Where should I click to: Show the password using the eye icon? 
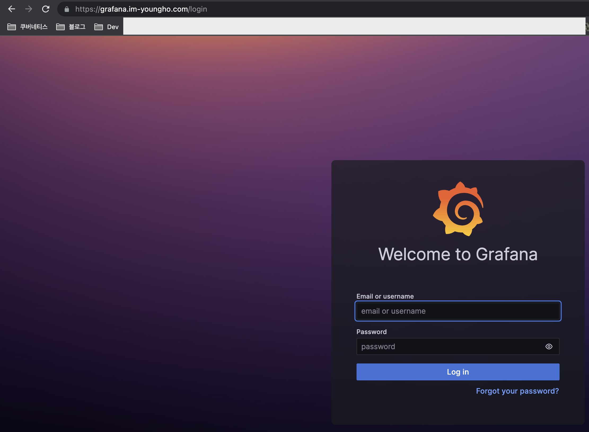click(x=549, y=346)
